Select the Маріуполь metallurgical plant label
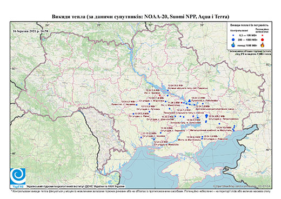Image resolution: width=281 pixels, height=199 pixels. [211, 130]
